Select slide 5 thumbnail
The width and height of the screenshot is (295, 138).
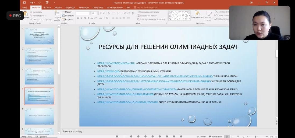click(x=39, y=116)
